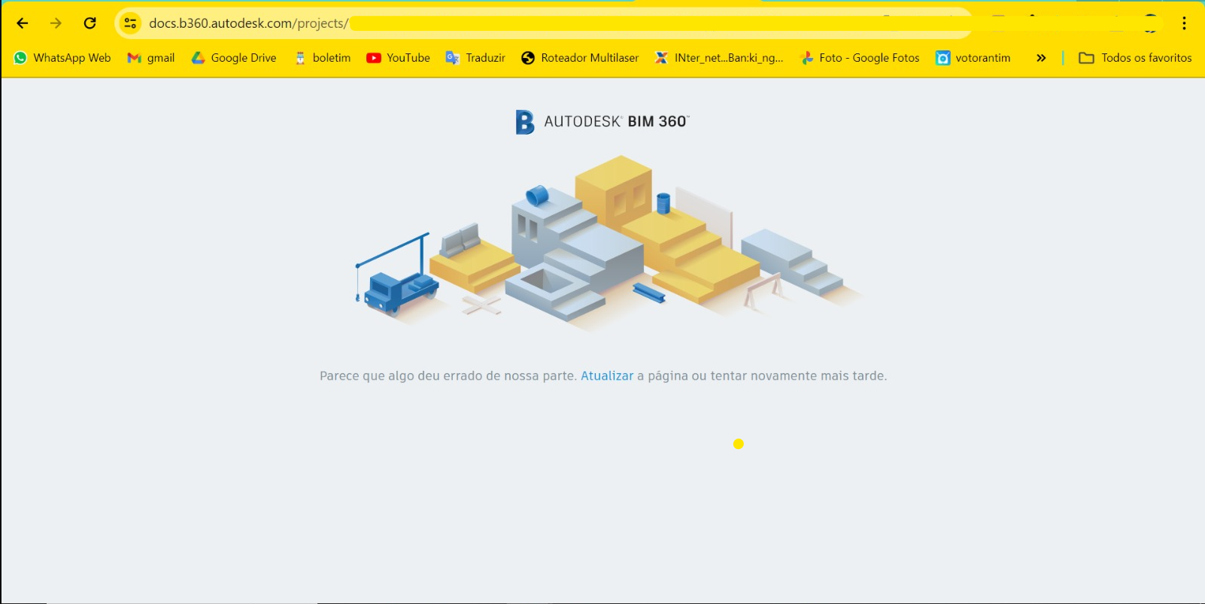Open the Chrome three-dot menu
This screenshot has width=1205, height=604.
(x=1184, y=23)
